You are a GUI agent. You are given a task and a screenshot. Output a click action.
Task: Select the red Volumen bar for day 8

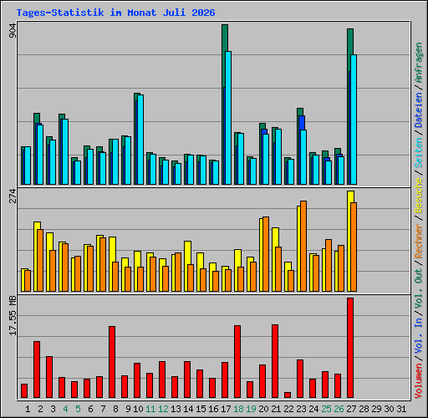point(112,362)
